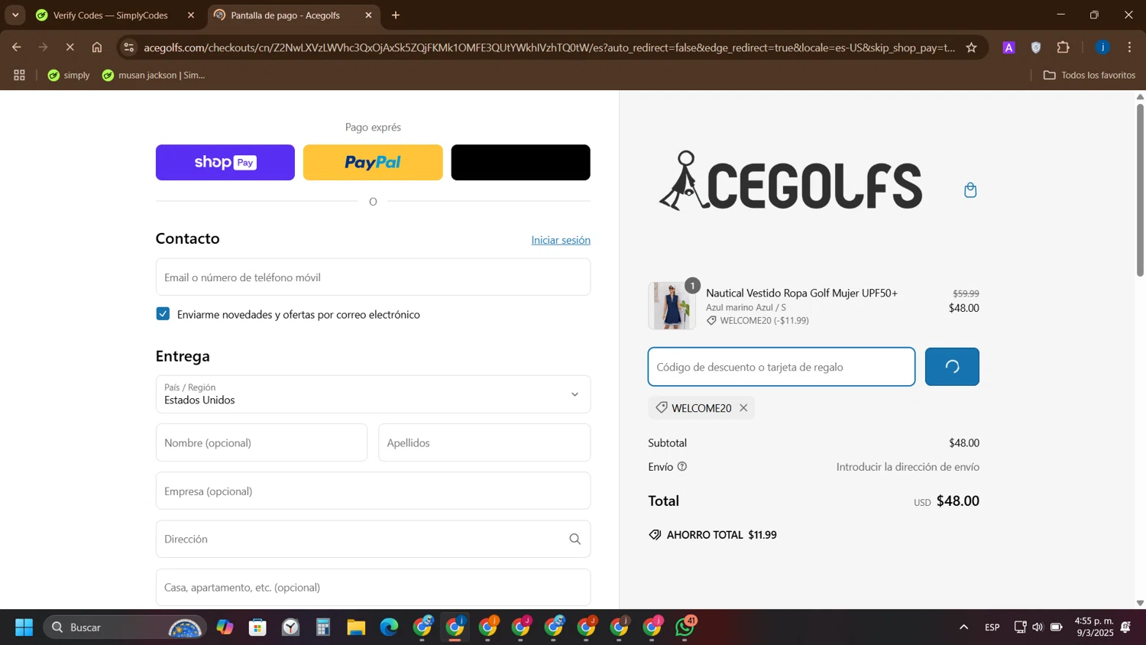Open new browser tab

pyautogui.click(x=396, y=15)
